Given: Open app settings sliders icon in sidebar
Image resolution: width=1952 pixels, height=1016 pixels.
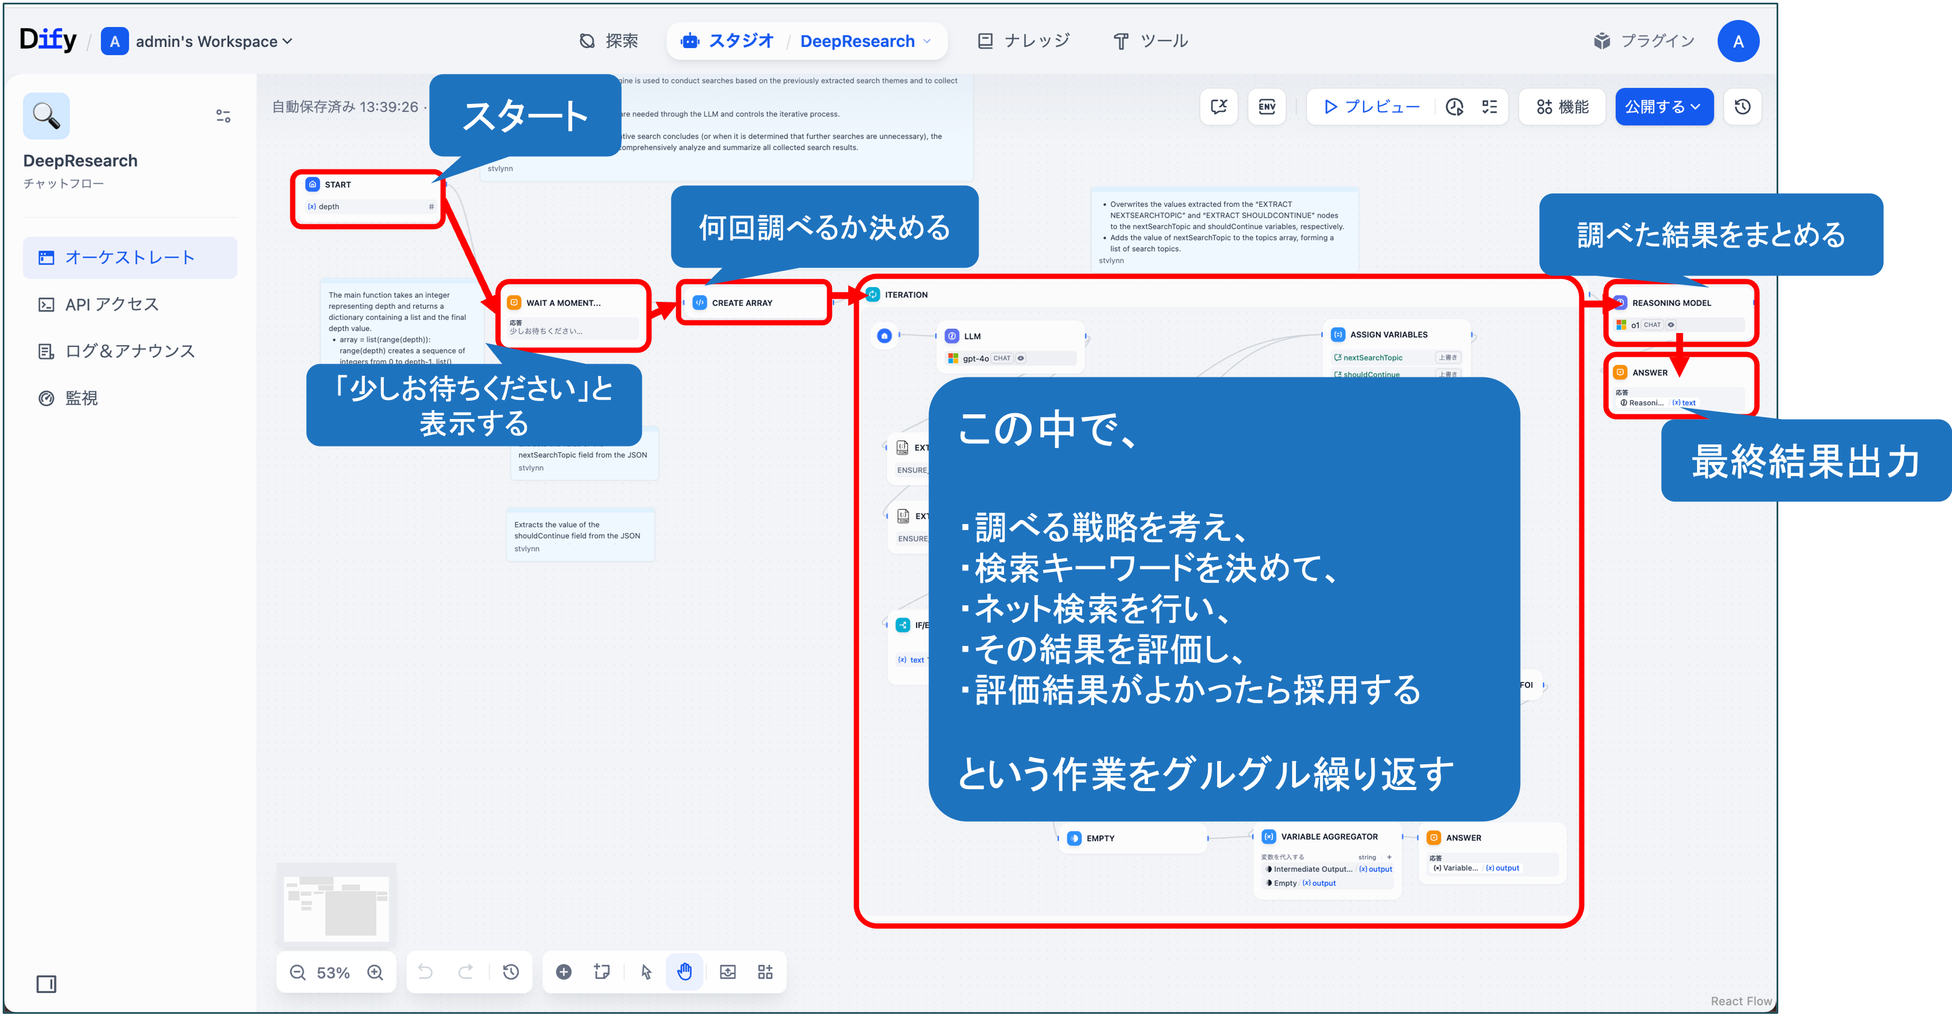Looking at the screenshot, I should 223,116.
